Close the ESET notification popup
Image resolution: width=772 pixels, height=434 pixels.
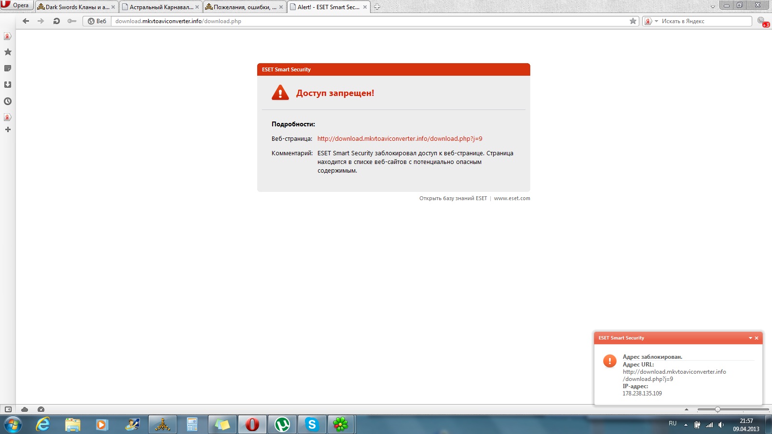(x=757, y=338)
